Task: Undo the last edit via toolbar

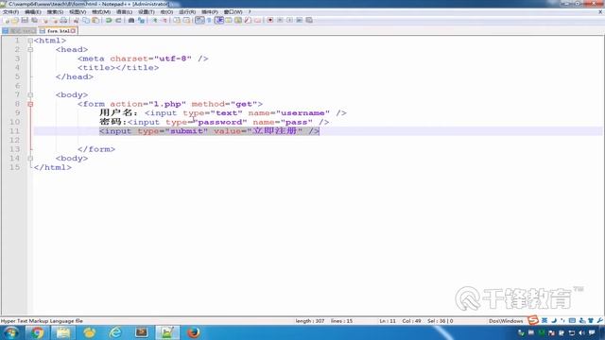Action: tap(109, 20)
